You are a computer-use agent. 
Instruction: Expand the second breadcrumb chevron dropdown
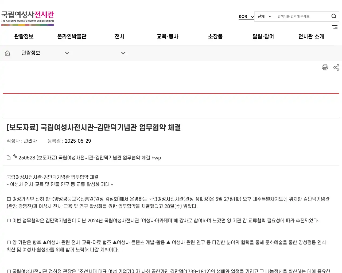click(123, 53)
